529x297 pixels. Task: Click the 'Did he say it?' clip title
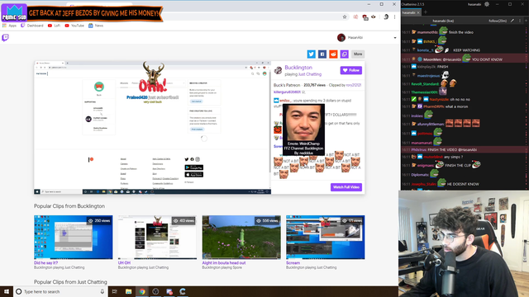46,262
